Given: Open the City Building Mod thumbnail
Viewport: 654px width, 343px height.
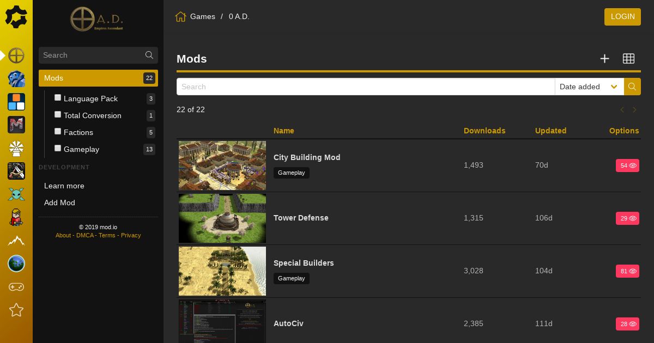Looking at the screenshot, I should coord(222,166).
